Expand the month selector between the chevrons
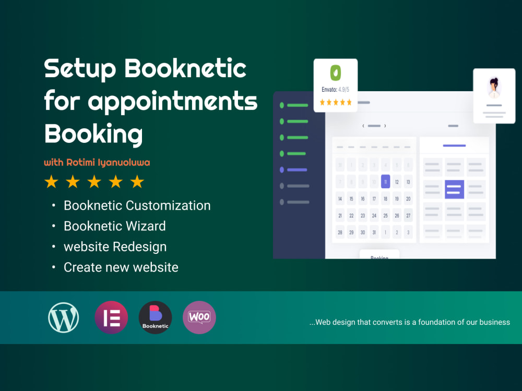 [x=374, y=126]
